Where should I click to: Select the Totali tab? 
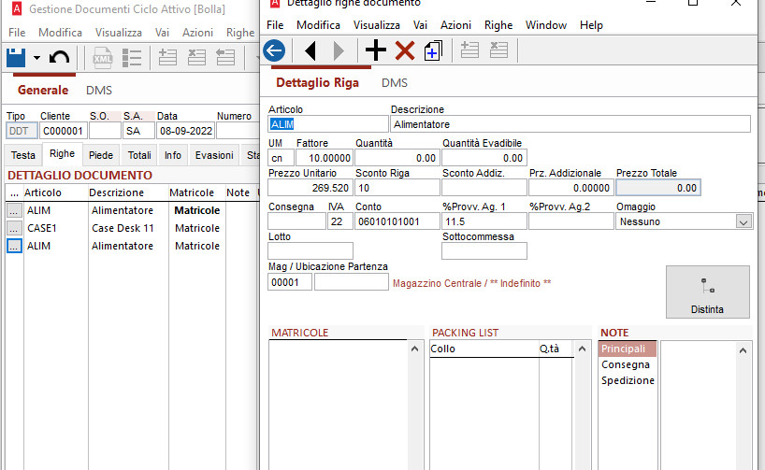point(139,155)
